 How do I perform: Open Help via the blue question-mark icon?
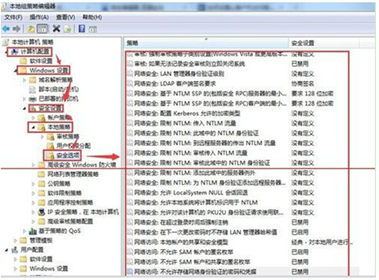tap(81, 28)
